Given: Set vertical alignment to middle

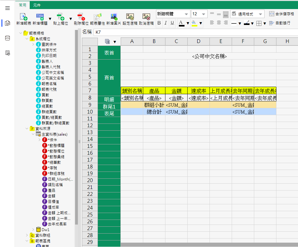Looking at the screenshot, I should click(219, 14).
